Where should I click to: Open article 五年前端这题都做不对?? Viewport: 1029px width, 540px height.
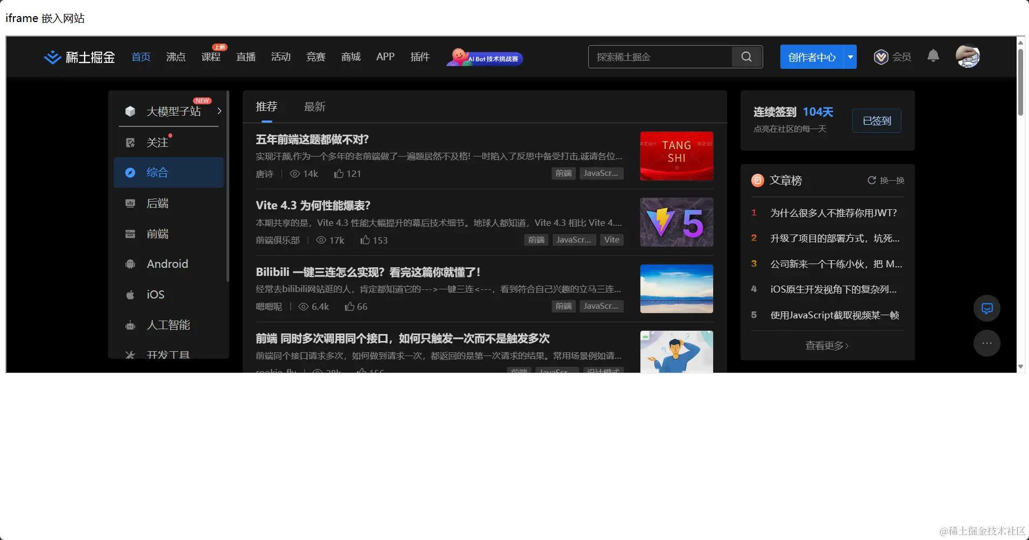click(312, 139)
